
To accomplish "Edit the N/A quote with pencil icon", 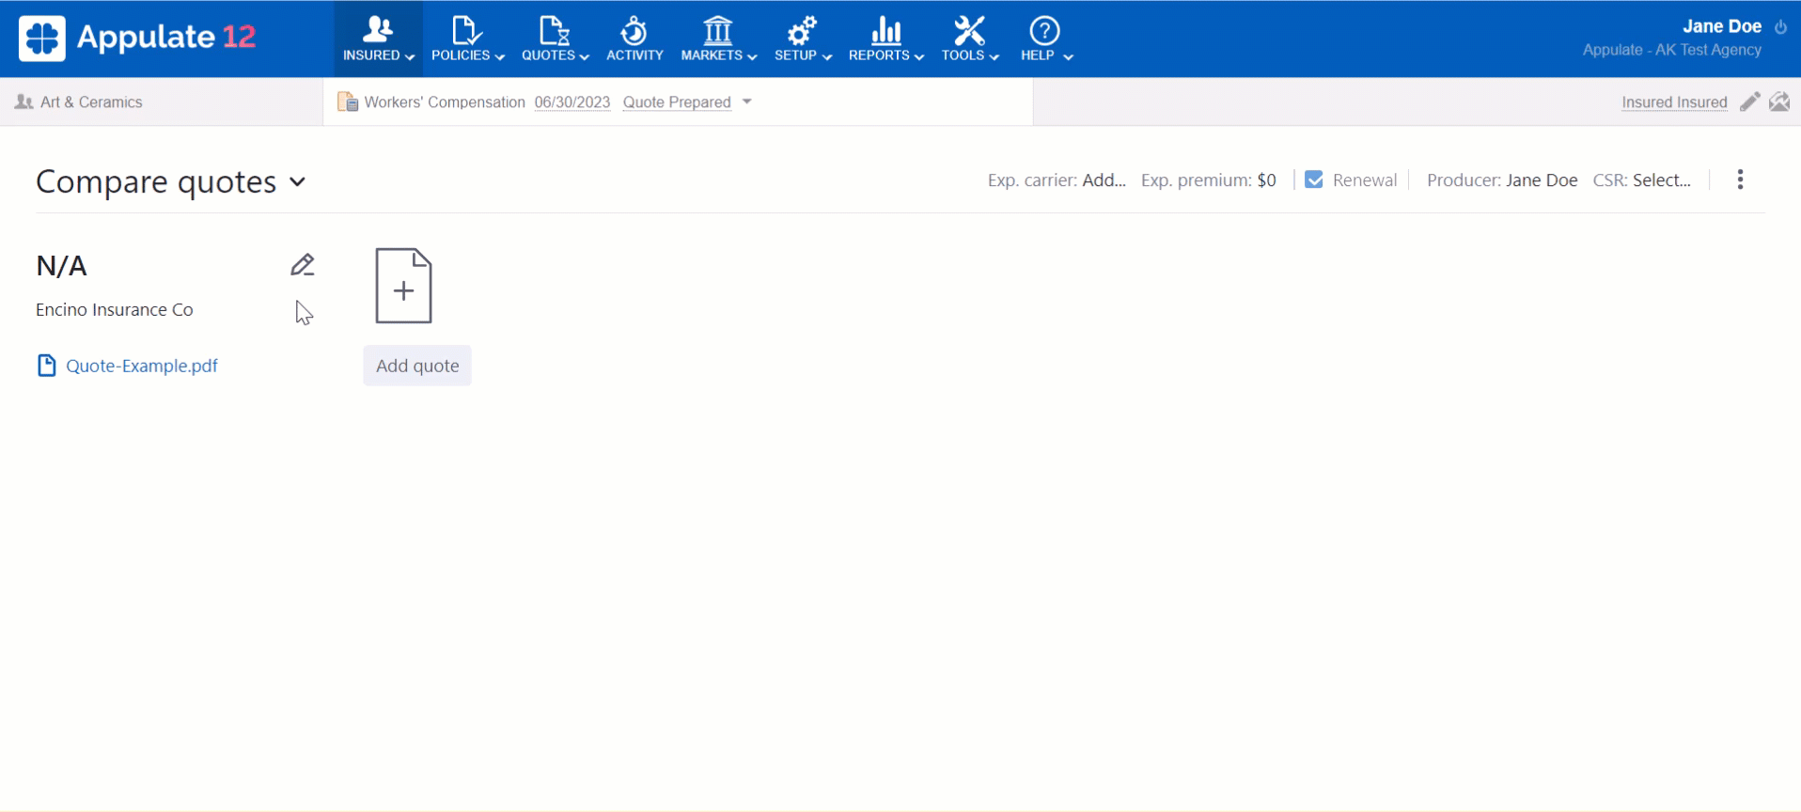I will click(302, 266).
